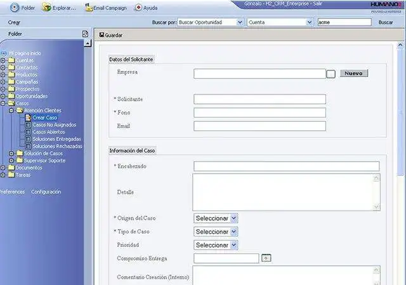Expand the Oportunidades tree node

(x=3, y=96)
